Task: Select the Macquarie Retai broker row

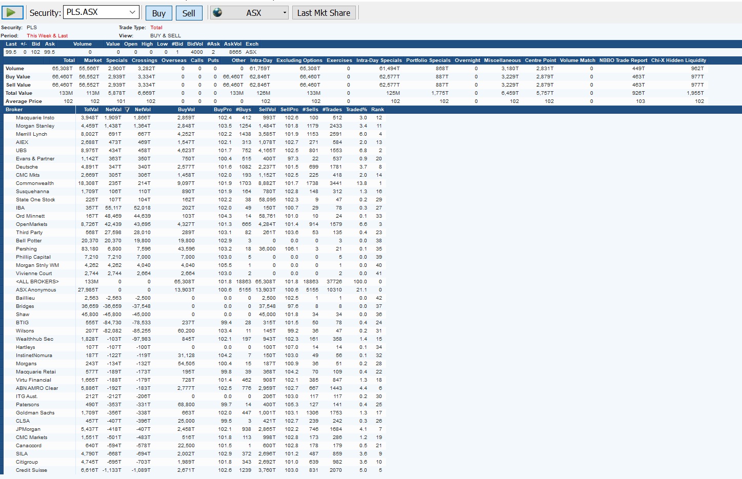Action: point(195,372)
